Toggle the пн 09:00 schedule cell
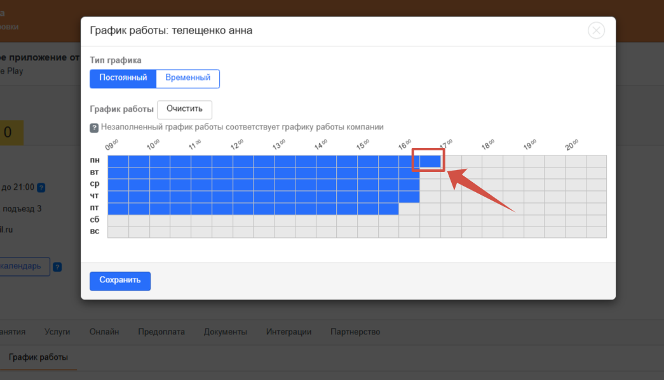The image size is (664, 380). pyautogui.click(x=118, y=161)
